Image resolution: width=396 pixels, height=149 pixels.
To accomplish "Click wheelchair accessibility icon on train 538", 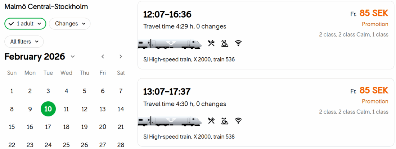I will point(225,121).
